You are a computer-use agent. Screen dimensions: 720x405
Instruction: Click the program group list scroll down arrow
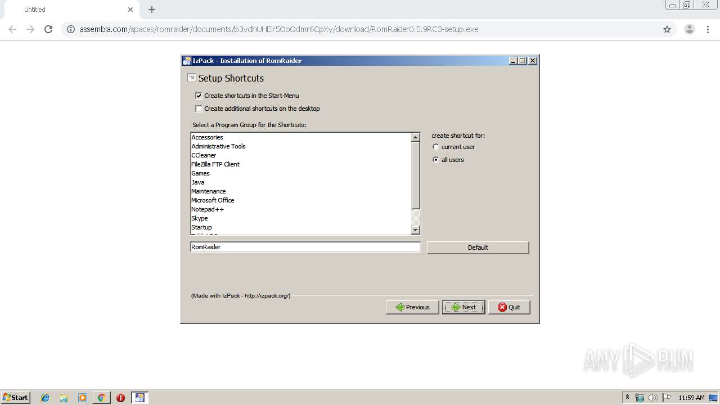[416, 229]
